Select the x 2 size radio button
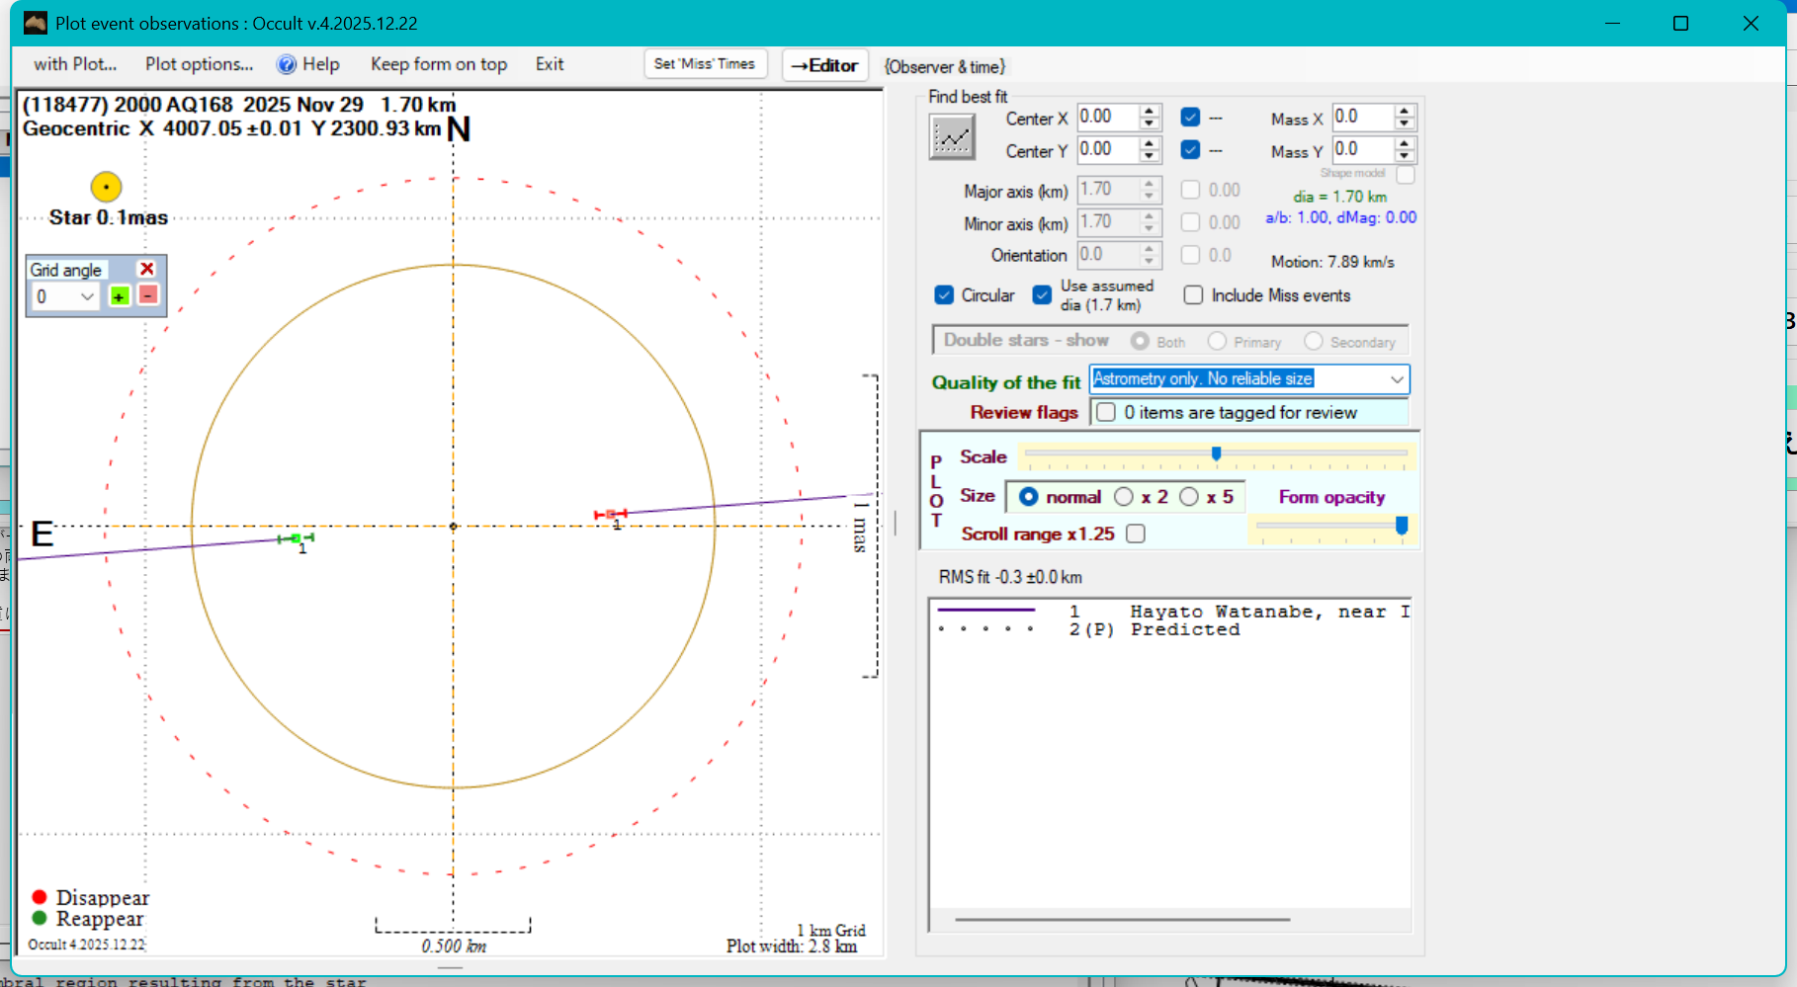The image size is (1797, 987). coord(1124,497)
